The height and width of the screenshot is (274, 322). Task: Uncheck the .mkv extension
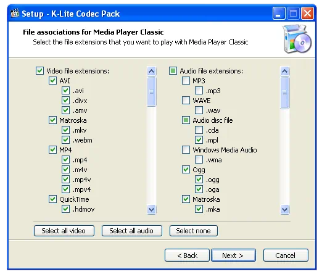[65, 130]
